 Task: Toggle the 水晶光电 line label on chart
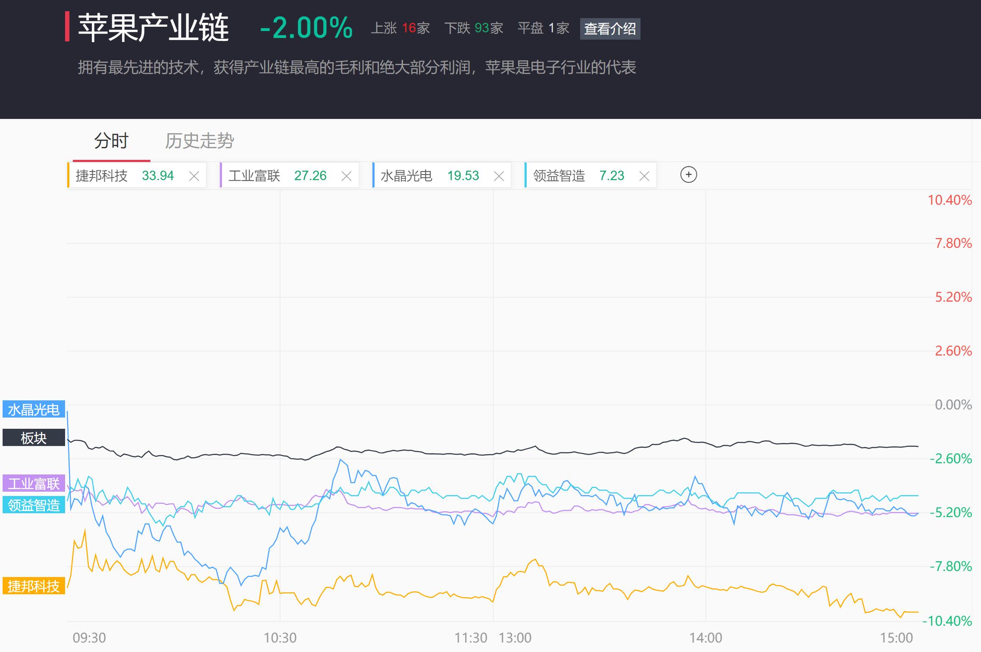[34, 409]
